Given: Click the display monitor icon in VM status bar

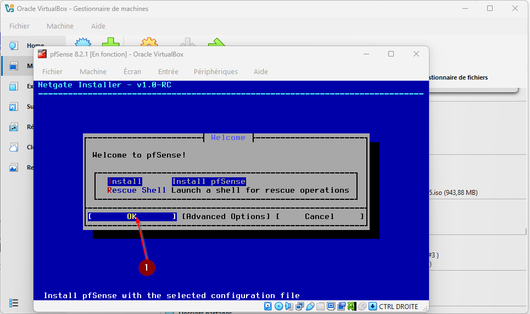Looking at the screenshot, I should 331,306.
